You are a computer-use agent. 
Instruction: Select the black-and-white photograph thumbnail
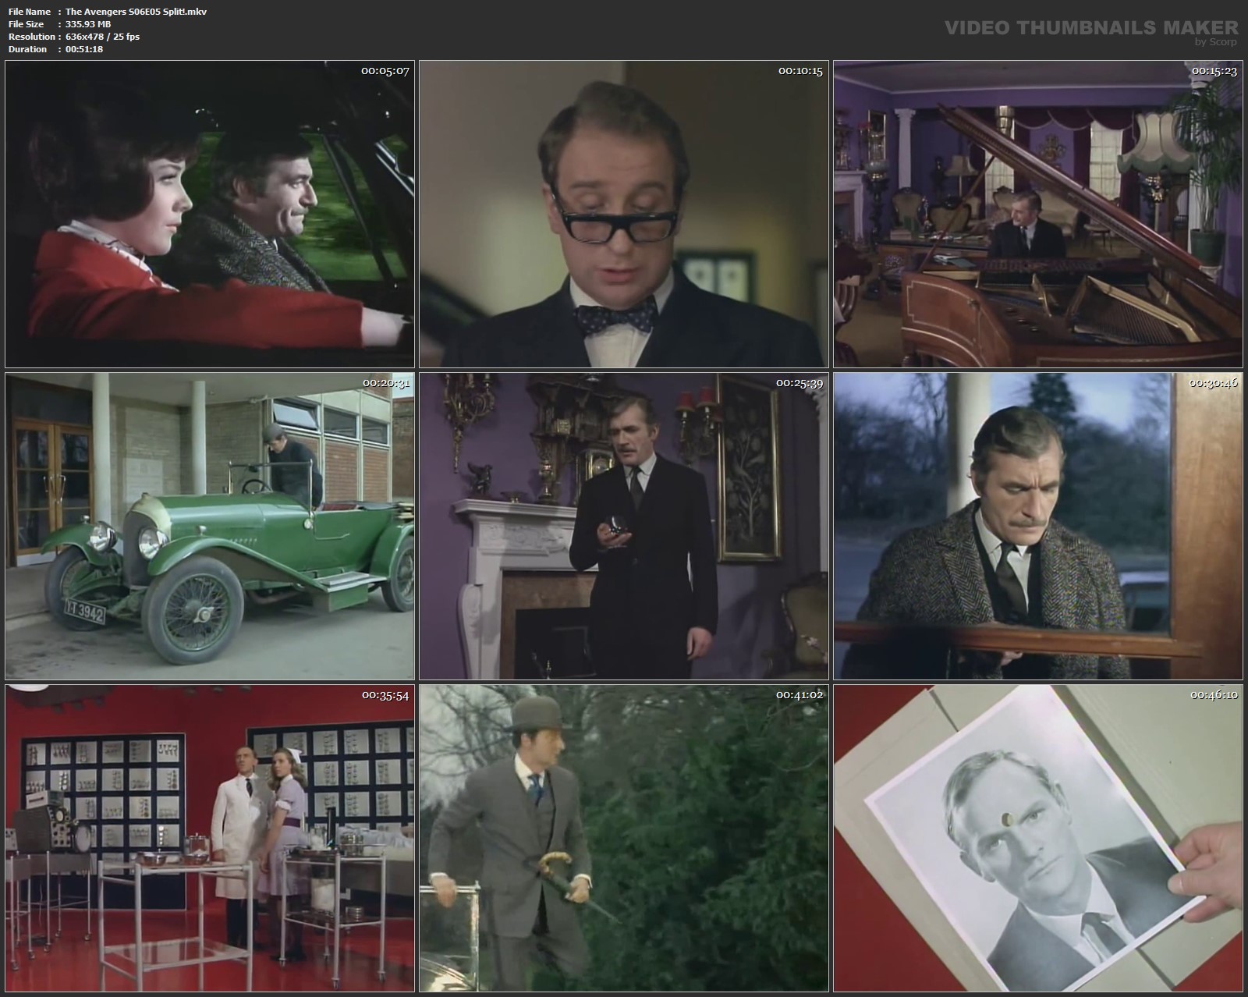pos(1038,838)
